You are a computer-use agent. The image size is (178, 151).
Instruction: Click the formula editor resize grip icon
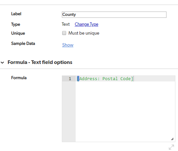pyautogui.click(x=172, y=139)
